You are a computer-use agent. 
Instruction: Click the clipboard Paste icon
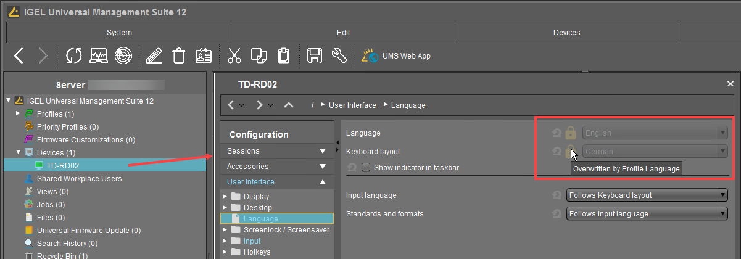283,56
